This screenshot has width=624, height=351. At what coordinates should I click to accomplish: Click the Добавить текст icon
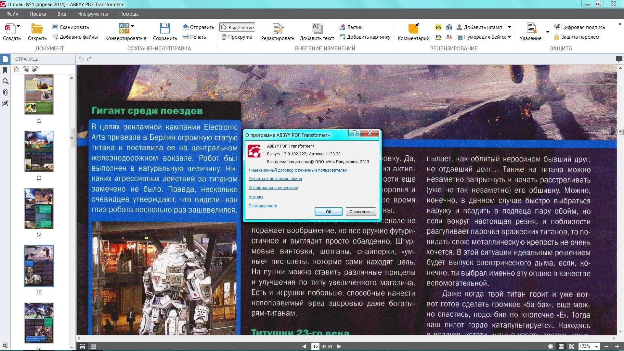(317, 29)
